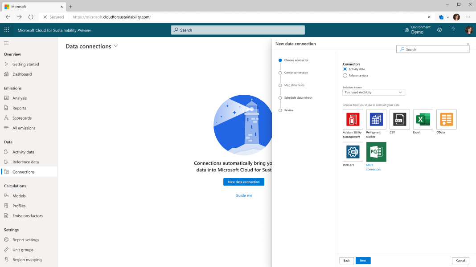The width and height of the screenshot is (476, 267).
Task: Click the browser address bar URL
Action: click(112, 17)
